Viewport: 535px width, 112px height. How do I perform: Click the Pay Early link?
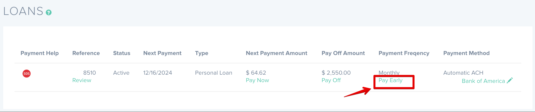390,80
